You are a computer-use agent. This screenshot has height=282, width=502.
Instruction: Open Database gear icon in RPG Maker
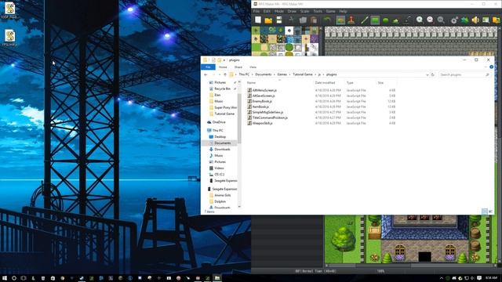pos(454,20)
